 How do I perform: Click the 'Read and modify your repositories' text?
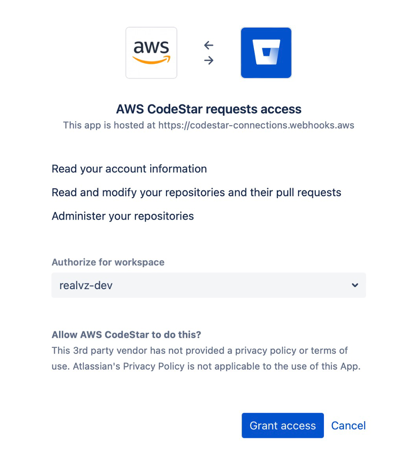click(196, 192)
